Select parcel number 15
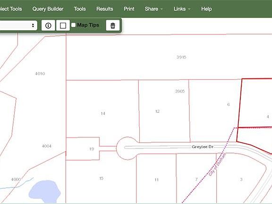The width and height of the screenshot is (272, 204). 102,178
